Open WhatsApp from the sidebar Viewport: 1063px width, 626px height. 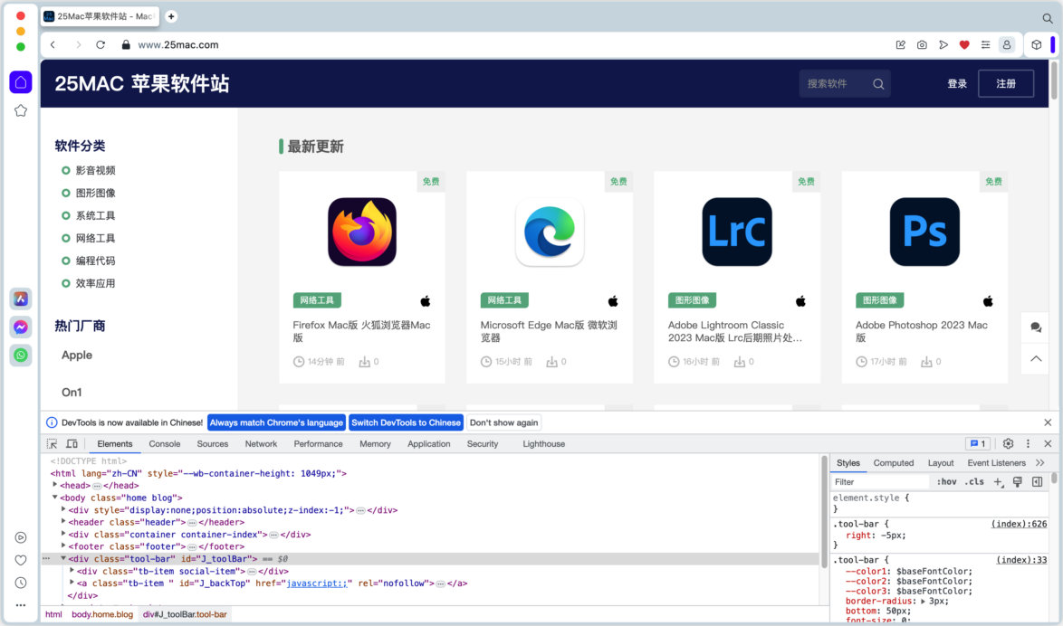tap(20, 355)
